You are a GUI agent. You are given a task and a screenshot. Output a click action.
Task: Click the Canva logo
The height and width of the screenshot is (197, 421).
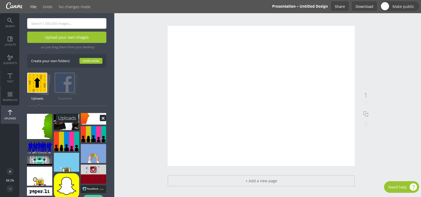tap(14, 6)
